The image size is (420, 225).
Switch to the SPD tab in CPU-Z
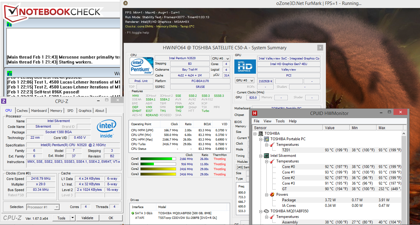[70, 111]
